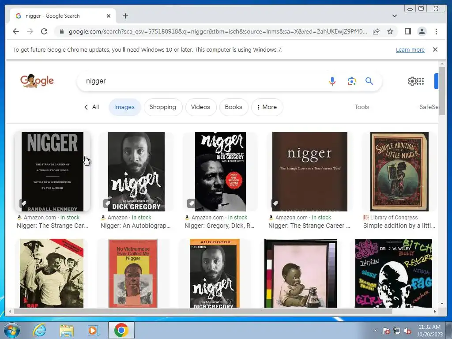The width and height of the screenshot is (452, 339).
Task: Open the An Autobiograp... result title
Action: [x=136, y=226]
